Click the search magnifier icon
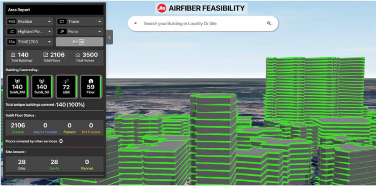 click(x=269, y=24)
